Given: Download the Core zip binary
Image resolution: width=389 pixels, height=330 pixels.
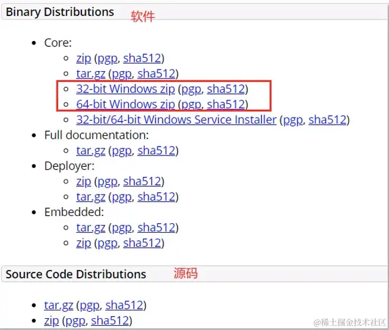Looking at the screenshot, I should click(x=84, y=59).
